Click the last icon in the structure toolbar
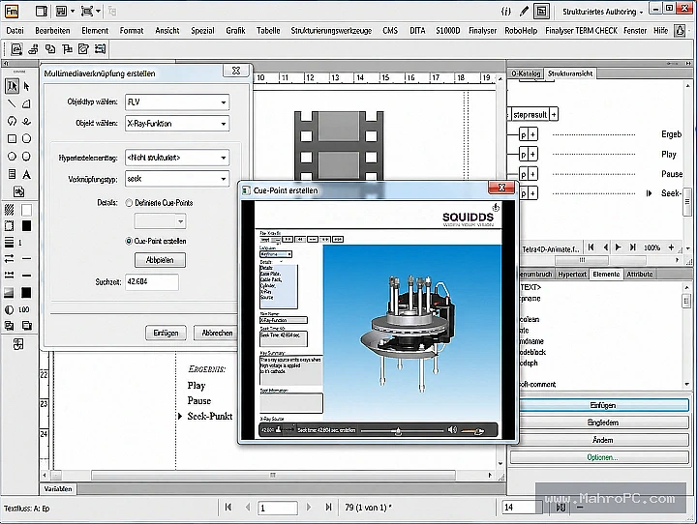This screenshot has width=697, height=524. point(101,49)
